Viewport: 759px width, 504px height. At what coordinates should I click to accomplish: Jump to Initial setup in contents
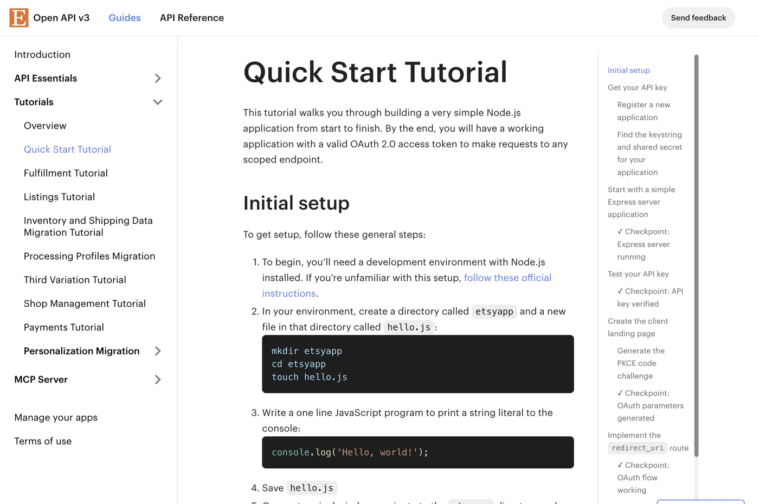(x=628, y=70)
